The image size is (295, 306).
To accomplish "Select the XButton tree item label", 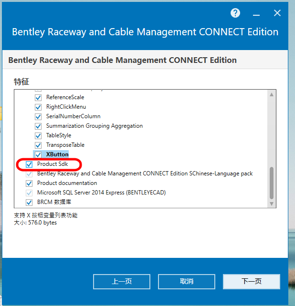I will 57,154.
